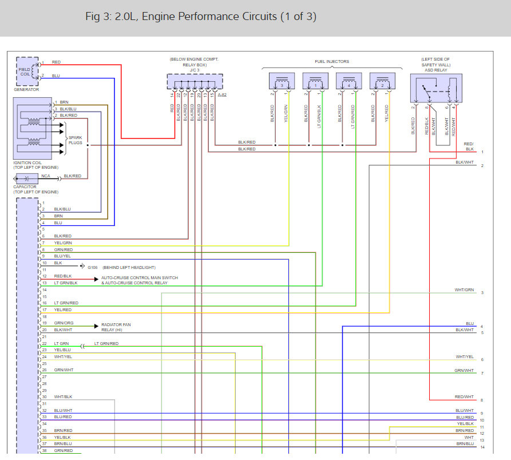Viewport: 511px width, 460px height.
Task: Click the pin 9 'BLU/YEL' wire label
Action: [62, 256]
